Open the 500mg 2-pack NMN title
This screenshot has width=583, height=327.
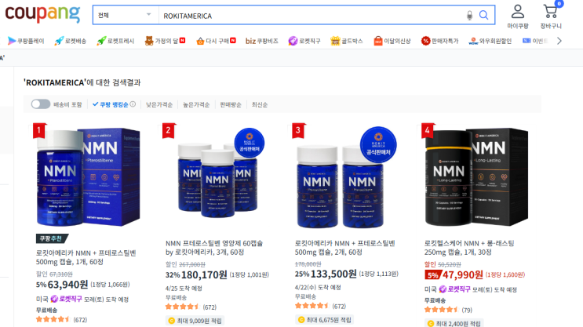pos(345,248)
